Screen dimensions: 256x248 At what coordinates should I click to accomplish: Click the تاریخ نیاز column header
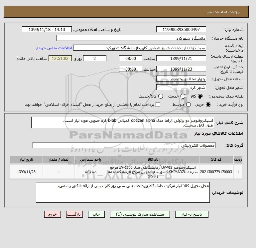coord(26,159)
